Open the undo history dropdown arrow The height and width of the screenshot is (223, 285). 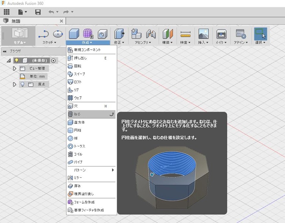click(x=57, y=12)
